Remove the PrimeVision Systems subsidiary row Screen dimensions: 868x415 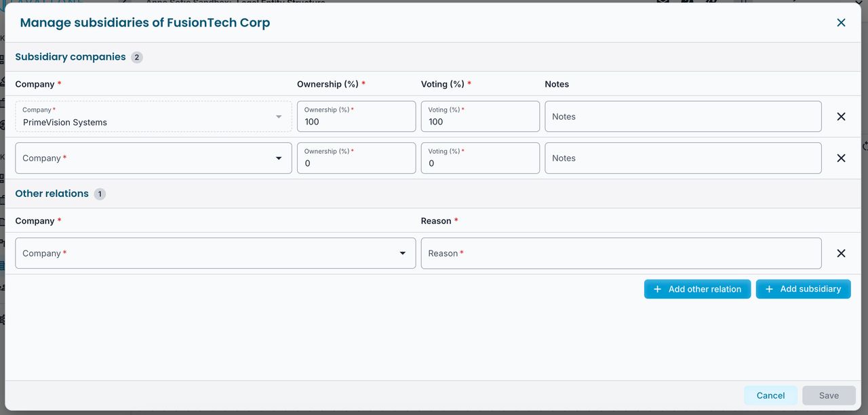coord(841,116)
